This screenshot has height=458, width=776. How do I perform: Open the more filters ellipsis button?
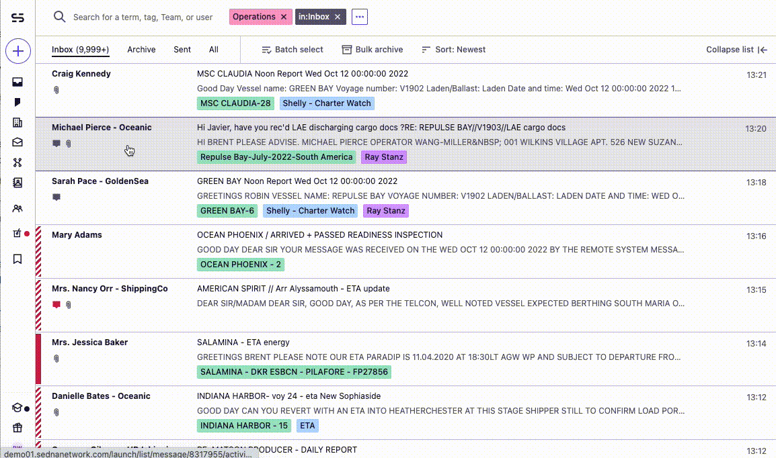[x=360, y=17]
